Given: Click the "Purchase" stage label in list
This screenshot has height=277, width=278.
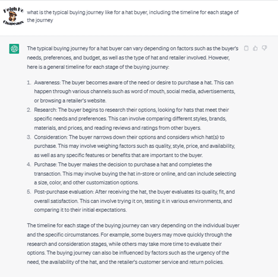Looking at the screenshot, I should click(45, 164).
